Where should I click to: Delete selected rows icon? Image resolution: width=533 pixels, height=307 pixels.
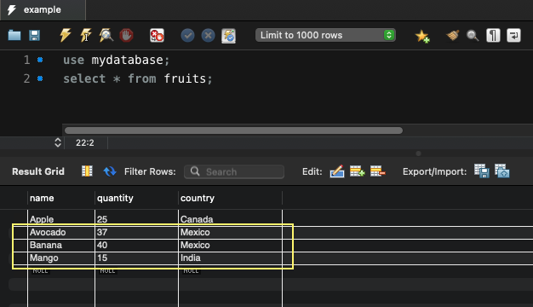coord(377,171)
